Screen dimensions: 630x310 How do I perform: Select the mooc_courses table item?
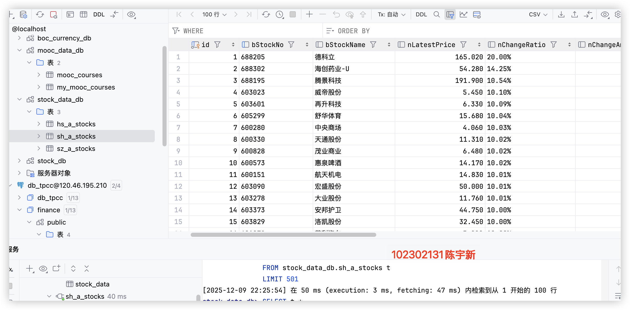point(79,75)
